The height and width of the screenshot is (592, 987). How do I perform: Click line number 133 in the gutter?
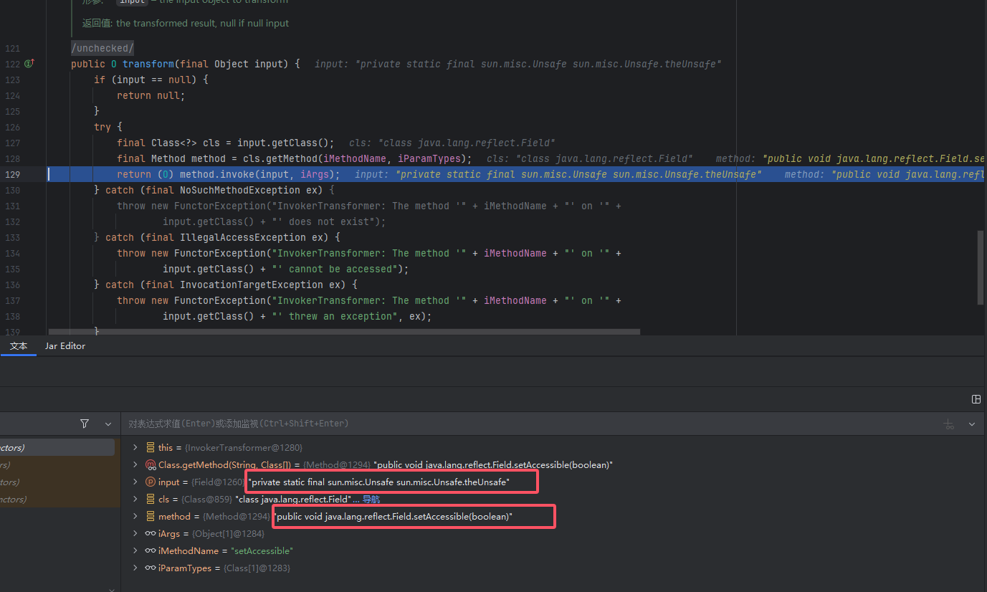click(x=12, y=237)
